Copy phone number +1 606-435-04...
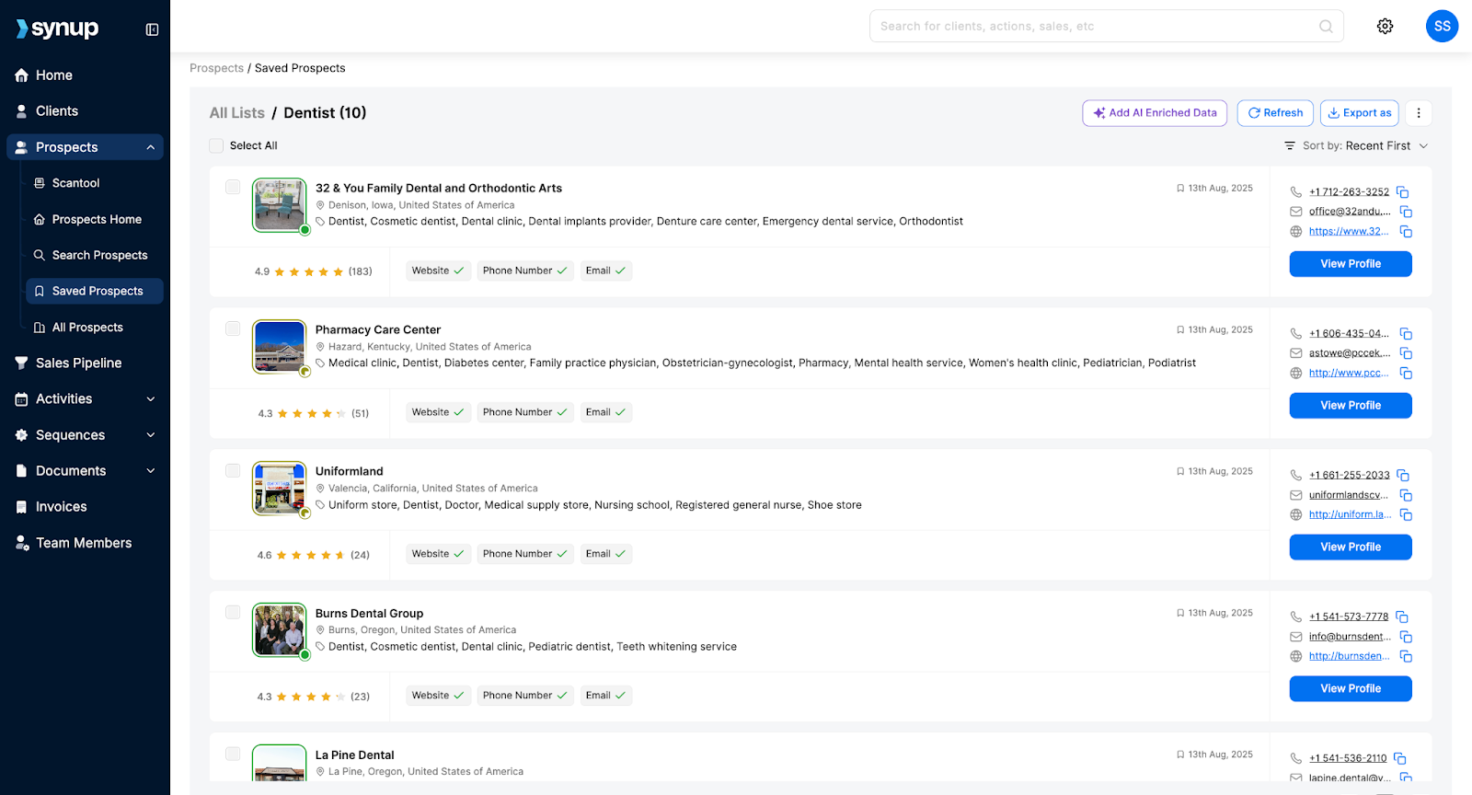1472x795 pixels. [x=1406, y=334]
